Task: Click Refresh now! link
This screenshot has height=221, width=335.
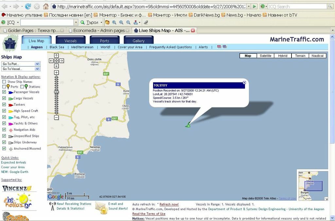Action: [169, 204]
